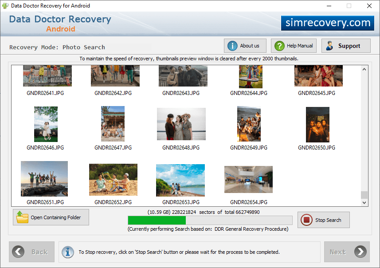The width and height of the screenshot is (380, 268).
Task: Click the Help Manual question mark icon
Action: pos(279,46)
